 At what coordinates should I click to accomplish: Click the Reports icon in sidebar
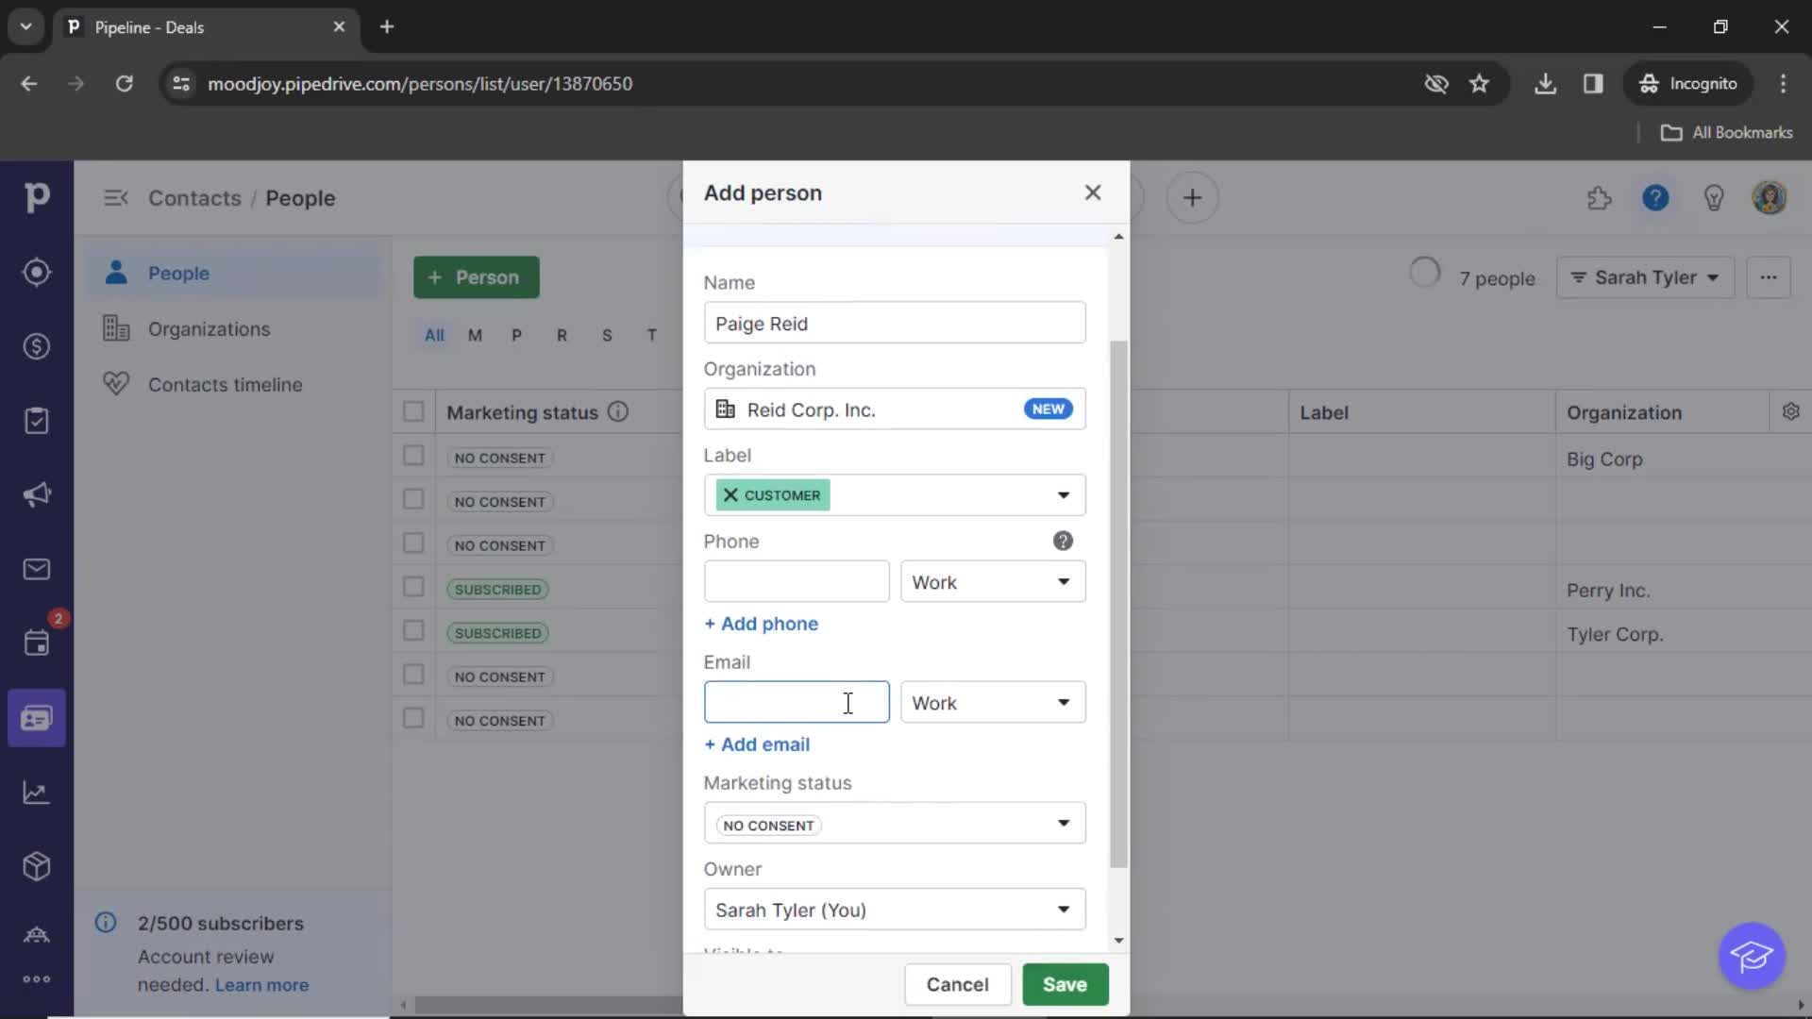(36, 793)
